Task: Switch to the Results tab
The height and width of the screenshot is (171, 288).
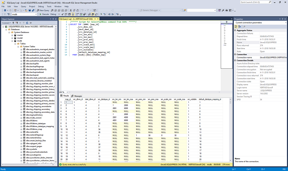Action: coord(65,96)
